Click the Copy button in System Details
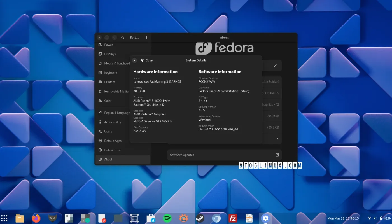Screen dimensions: 392x224 click(x=147, y=60)
